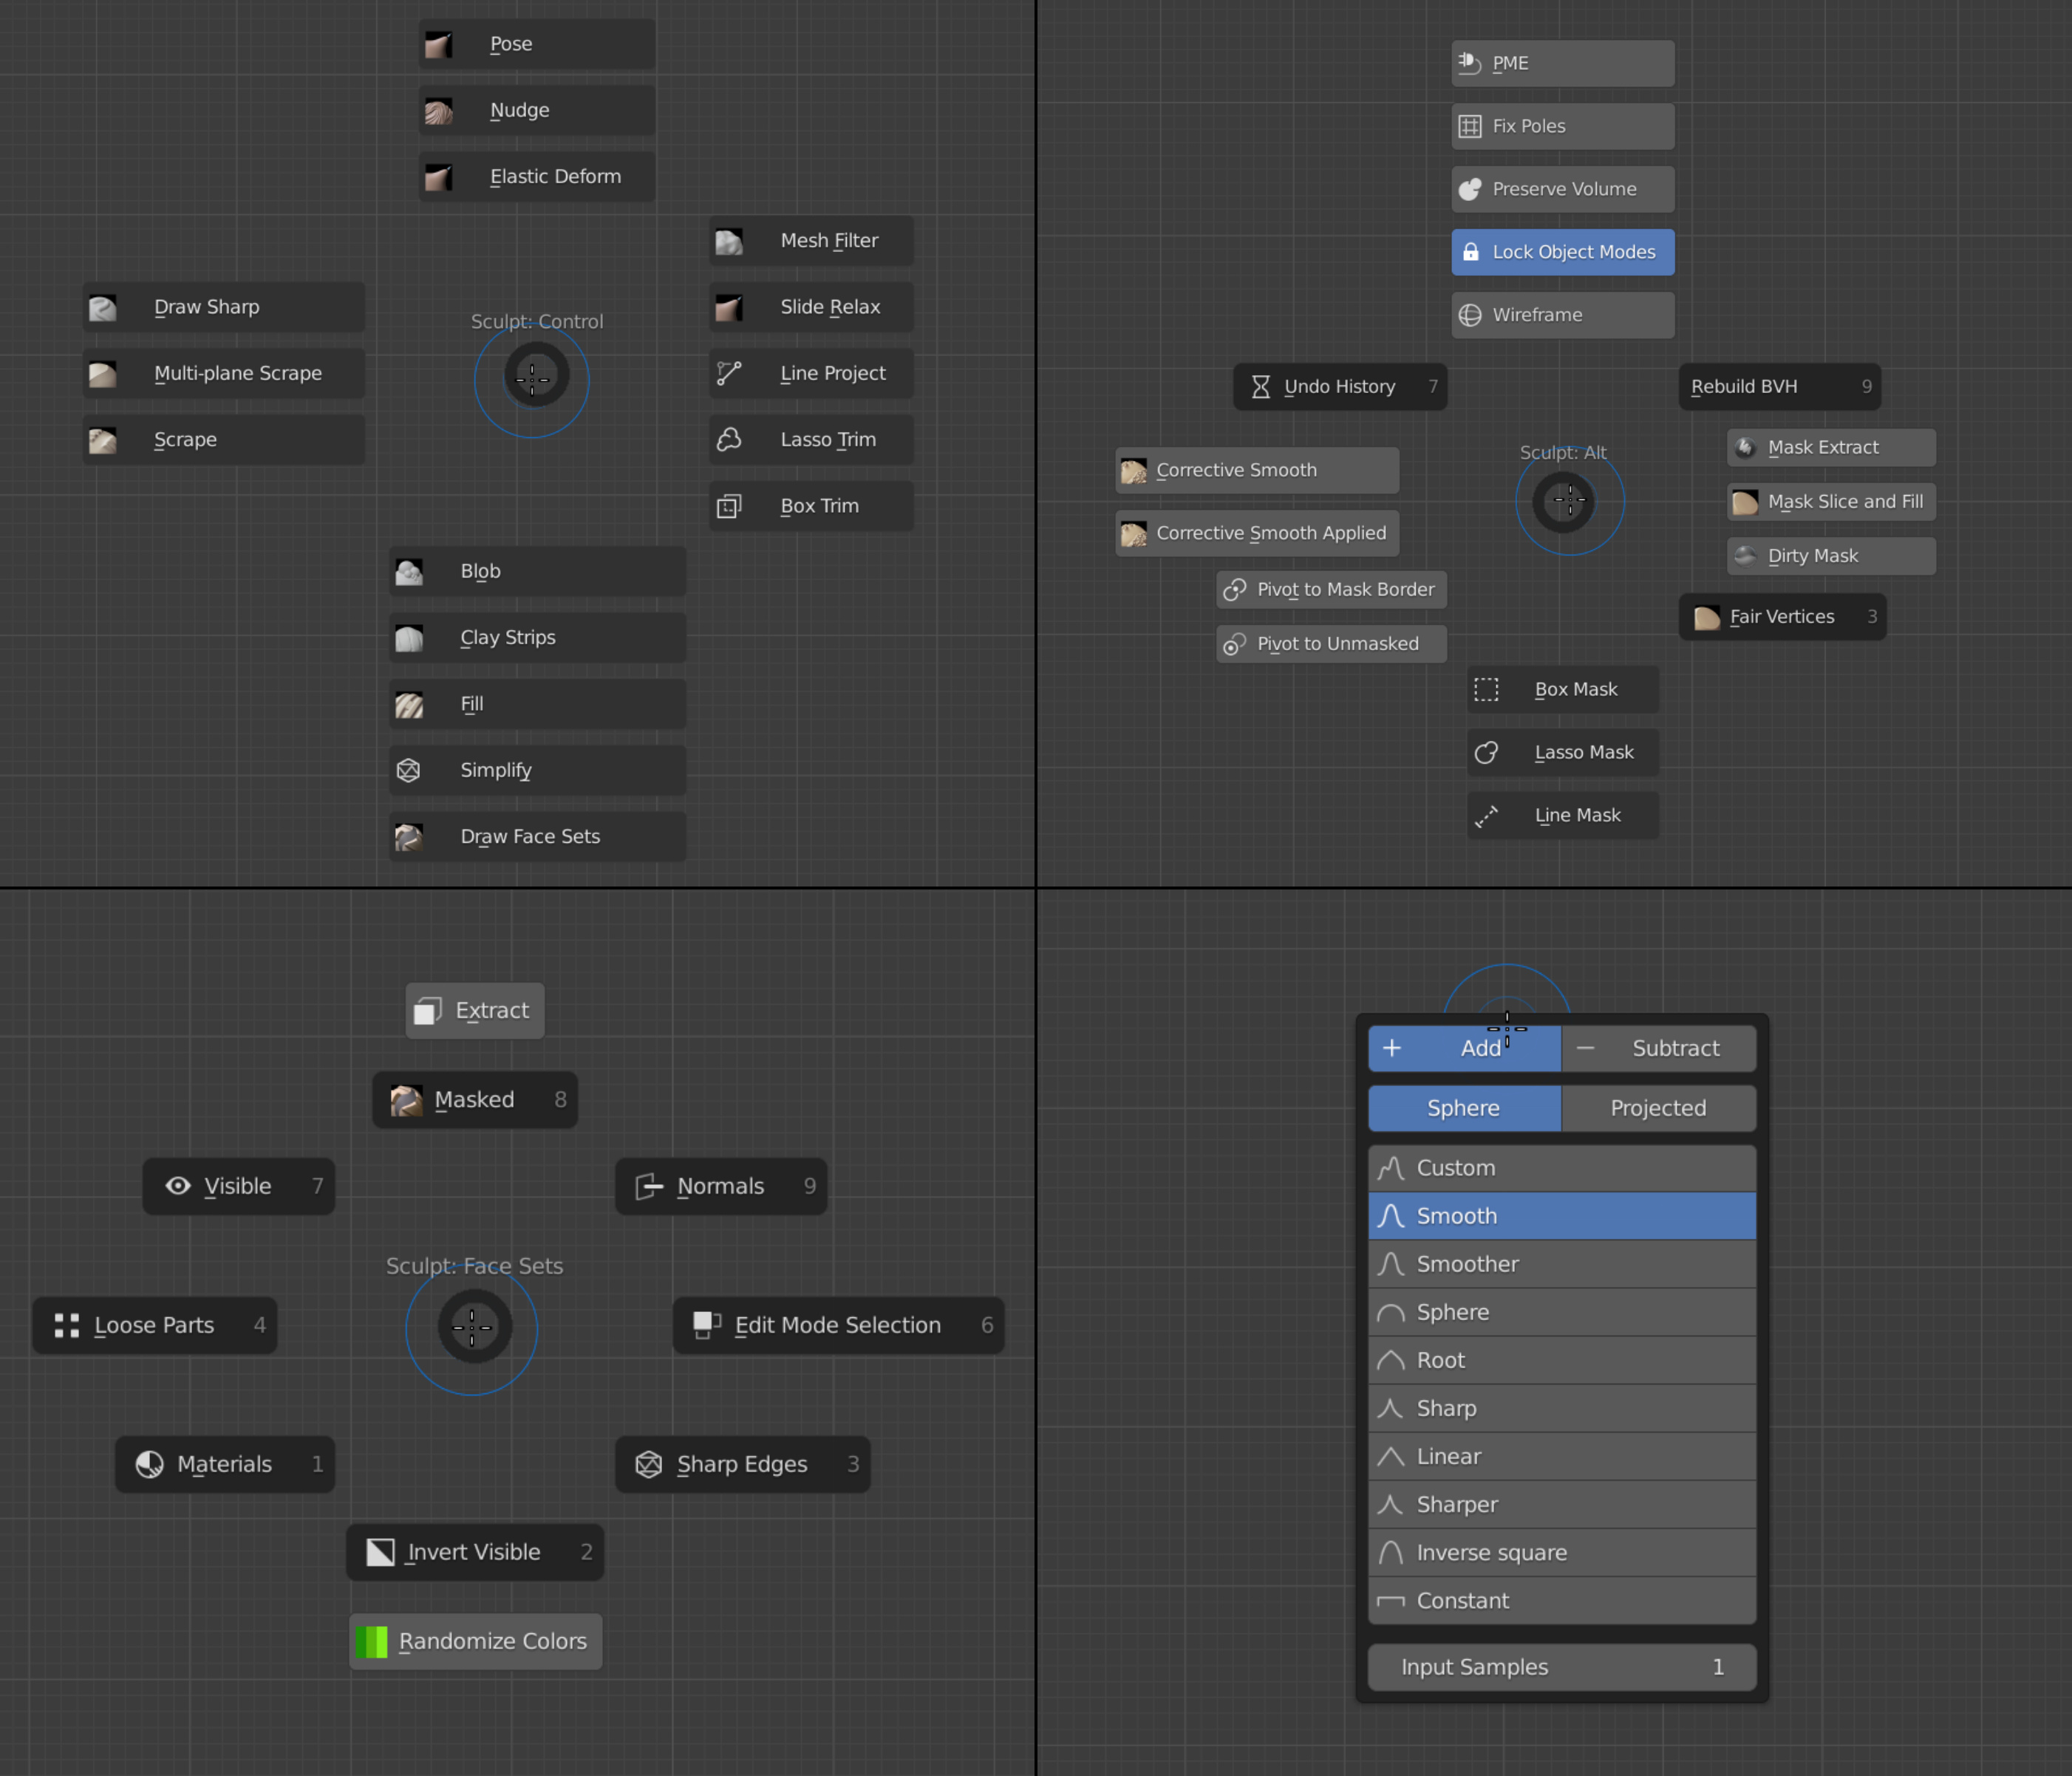This screenshot has height=1776, width=2072.
Task: Toggle Lock Object Modes option
Action: tap(1563, 252)
